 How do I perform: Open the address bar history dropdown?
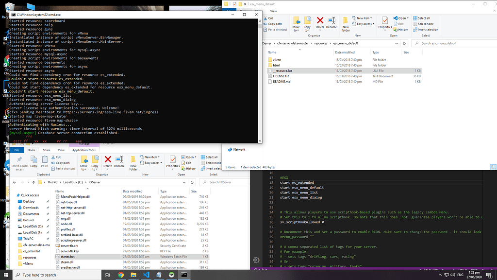(396, 43)
